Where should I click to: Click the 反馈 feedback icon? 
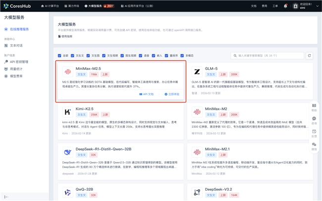[314, 134]
